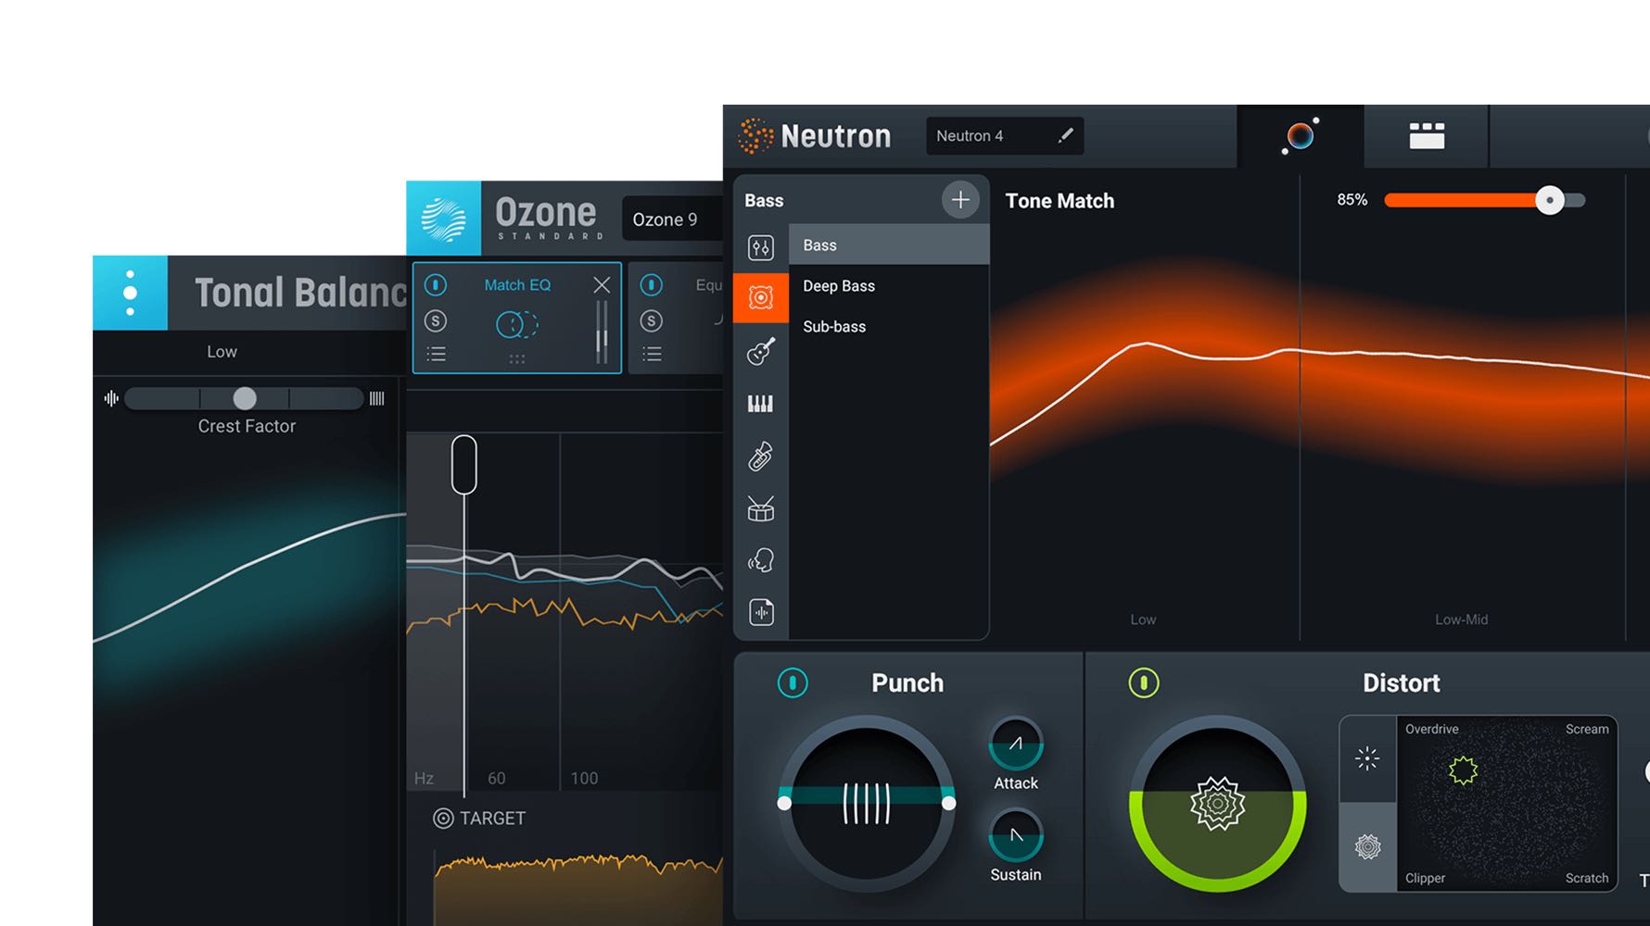
Task: Click the 85% Tone Match value
Action: tap(1352, 200)
